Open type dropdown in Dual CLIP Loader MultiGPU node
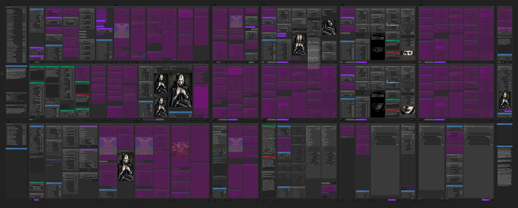 71,23
